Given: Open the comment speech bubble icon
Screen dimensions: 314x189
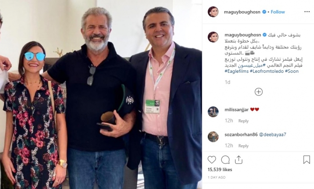Looking at the screenshot, I should [225, 160].
